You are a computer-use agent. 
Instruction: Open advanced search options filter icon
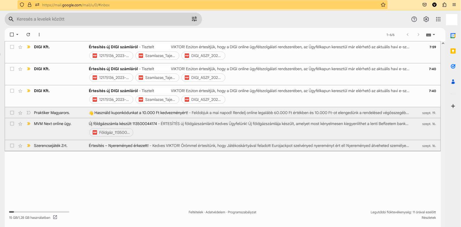coord(194,19)
